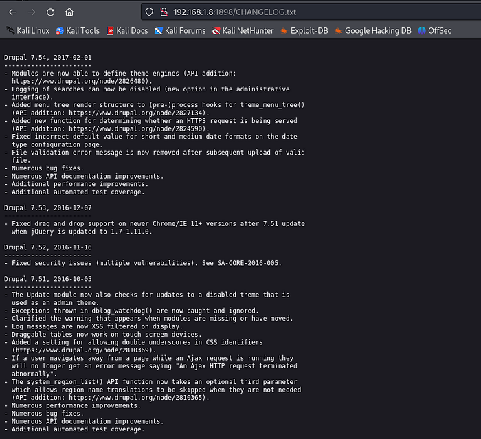Go to the browser home page
This screenshot has width=481, height=439.
(x=69, y=12)
